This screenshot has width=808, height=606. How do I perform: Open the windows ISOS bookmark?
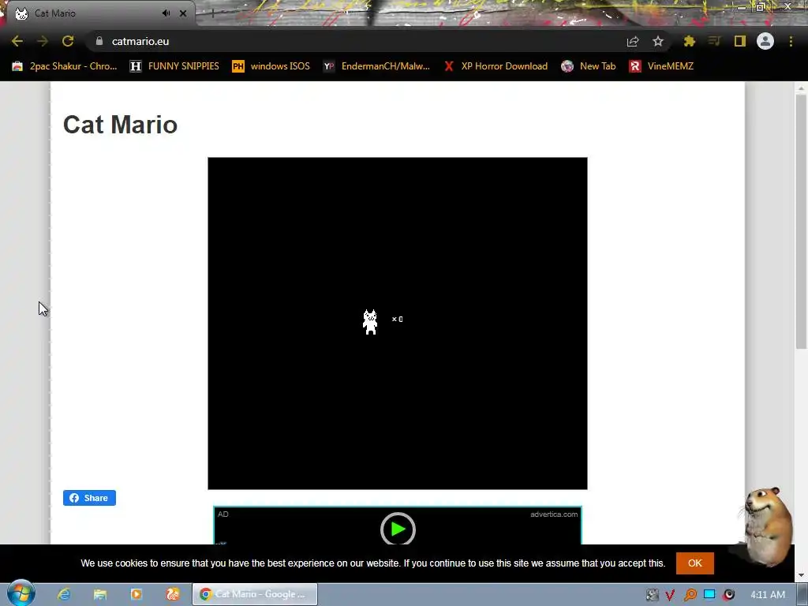(271, 66)
